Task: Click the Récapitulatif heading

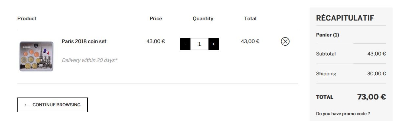Action: [345, 18]
